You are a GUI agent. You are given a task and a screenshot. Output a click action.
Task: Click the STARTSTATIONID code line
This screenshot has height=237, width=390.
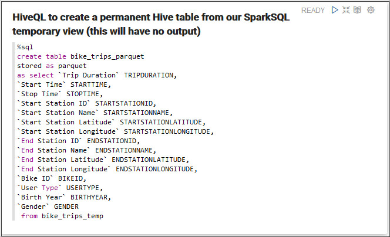click(126, 103)
